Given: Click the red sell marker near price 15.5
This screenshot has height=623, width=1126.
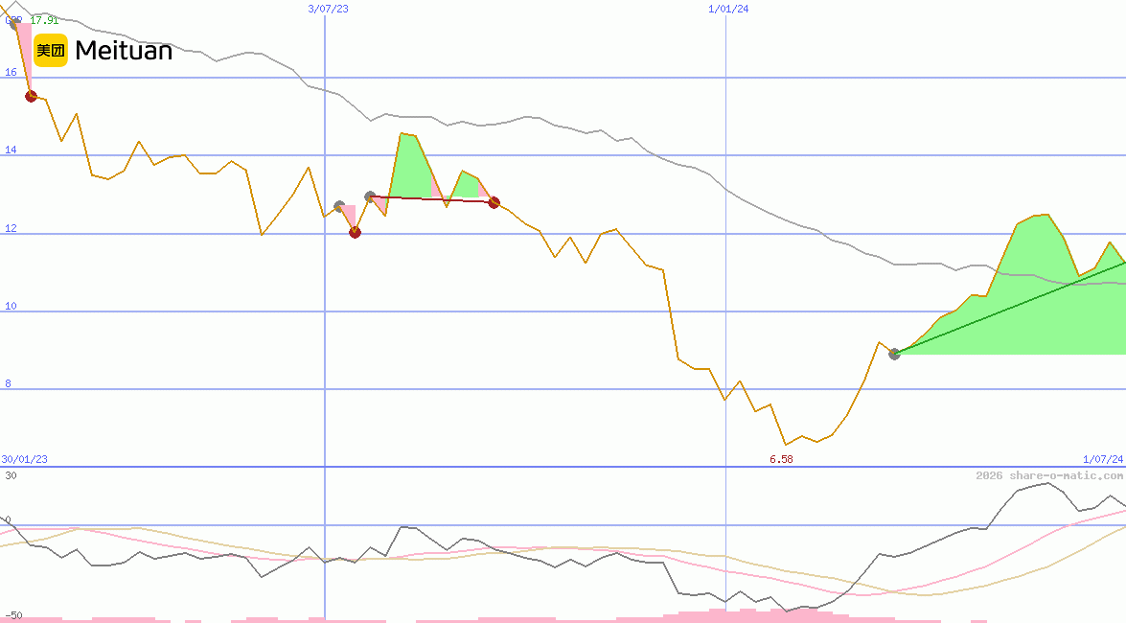Looking at the screenshot, I should coord(31,96).
